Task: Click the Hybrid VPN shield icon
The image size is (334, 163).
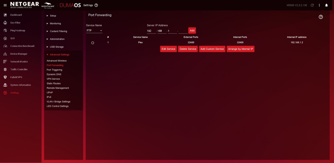Action: (x=5, y=77)
